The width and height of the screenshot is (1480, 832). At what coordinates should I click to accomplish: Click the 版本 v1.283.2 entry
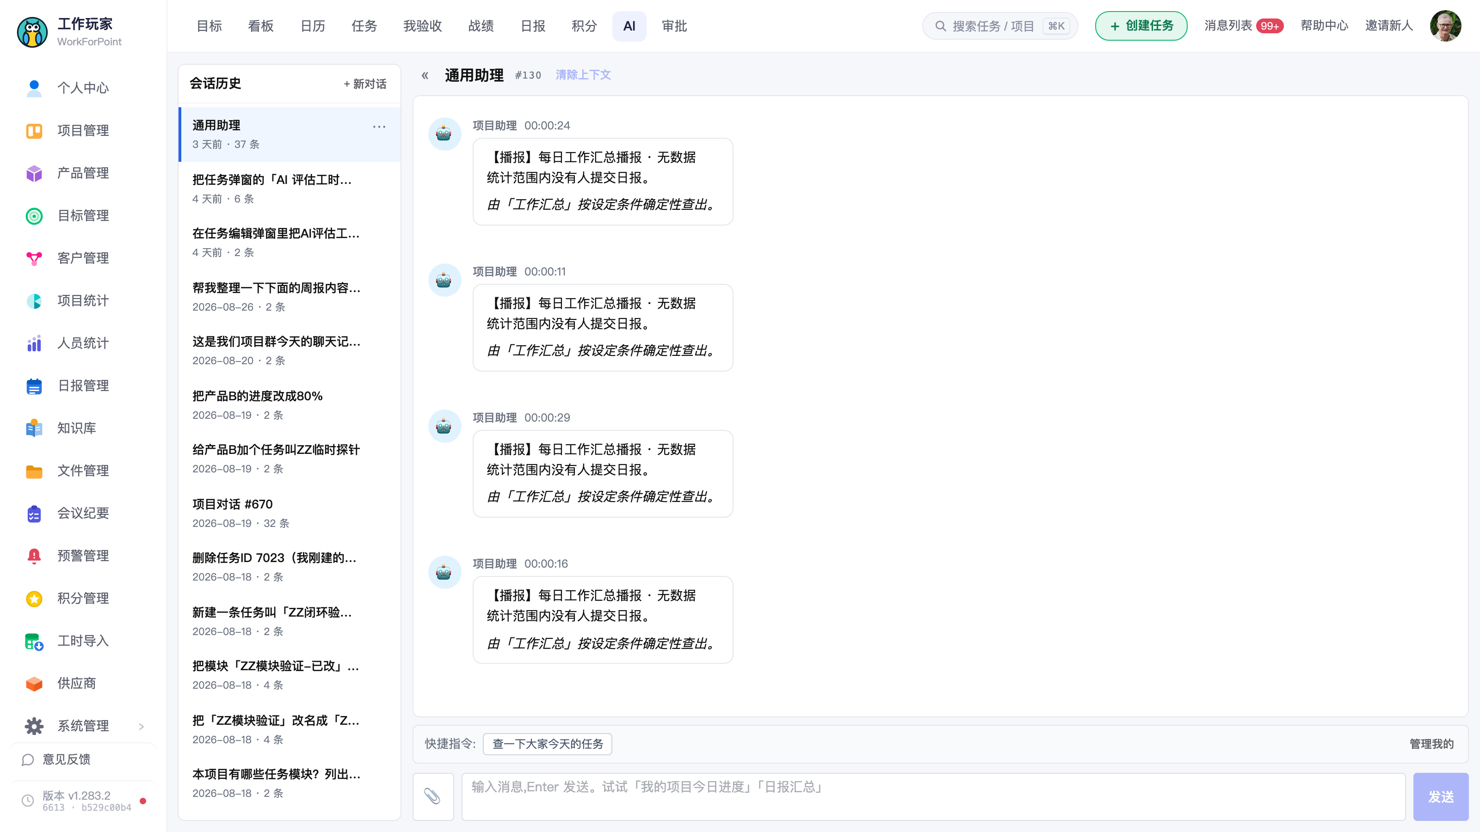(83, 801)
